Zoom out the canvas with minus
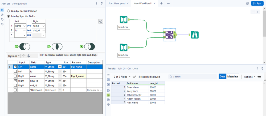Viewport: 266px width, 116px height. pyautogui.click(x=253, y=12)
